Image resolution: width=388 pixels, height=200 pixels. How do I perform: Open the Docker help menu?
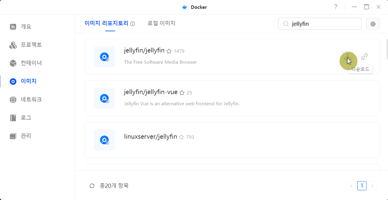pyautogui.click(x=336, y=7)
